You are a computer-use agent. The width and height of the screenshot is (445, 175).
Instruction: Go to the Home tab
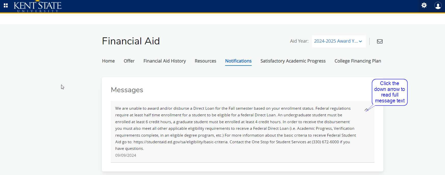click(109, 61)
